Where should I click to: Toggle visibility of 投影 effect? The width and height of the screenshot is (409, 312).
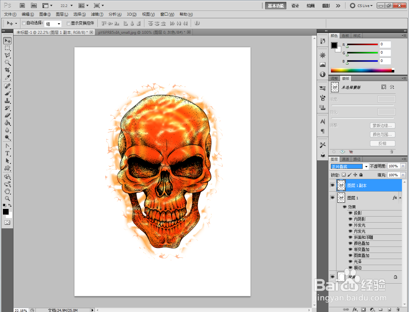point(351,213)
